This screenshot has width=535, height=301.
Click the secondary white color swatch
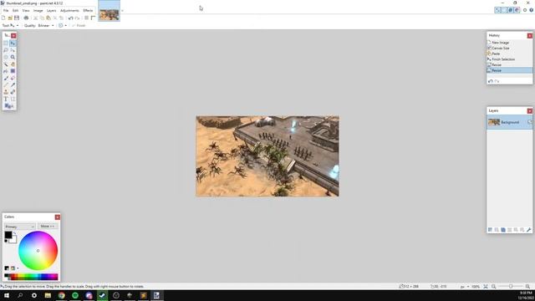click(14, 241)
